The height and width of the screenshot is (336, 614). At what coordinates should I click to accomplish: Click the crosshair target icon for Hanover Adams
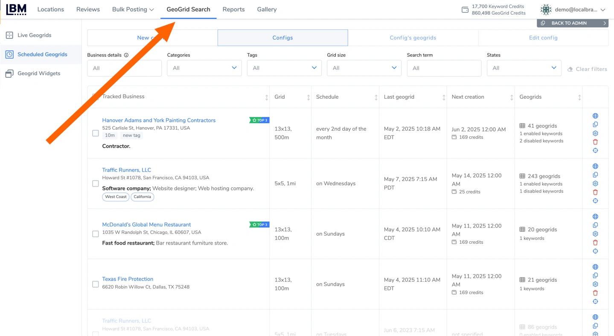[x=595, y=151]
